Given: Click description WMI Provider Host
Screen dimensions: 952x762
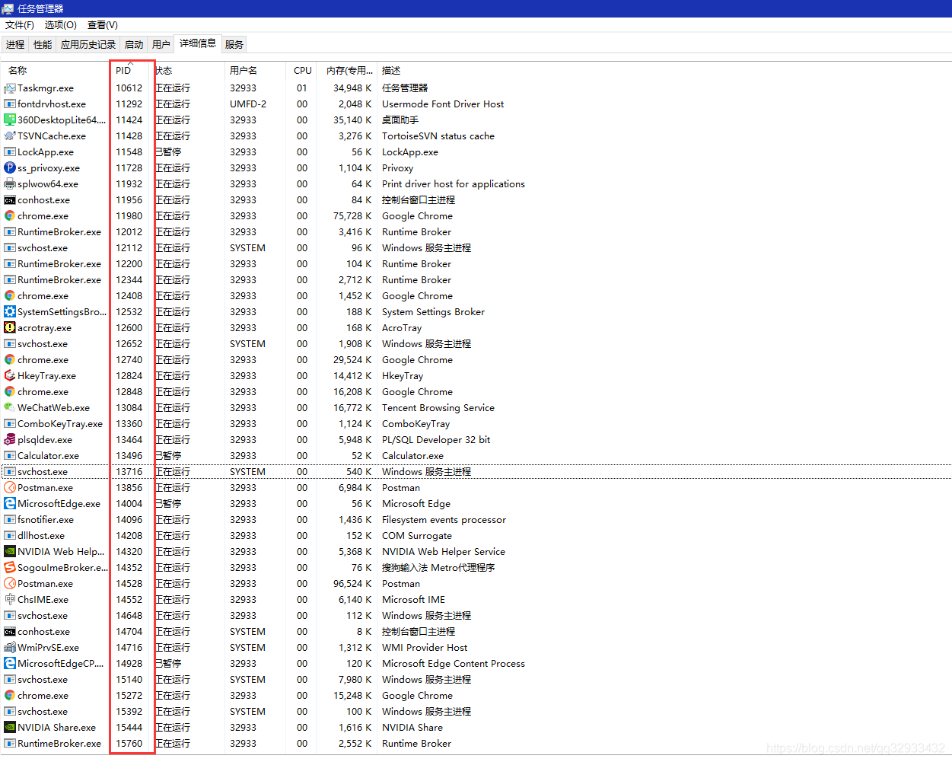Looking at the screenshot, I should tap(425, 648).
